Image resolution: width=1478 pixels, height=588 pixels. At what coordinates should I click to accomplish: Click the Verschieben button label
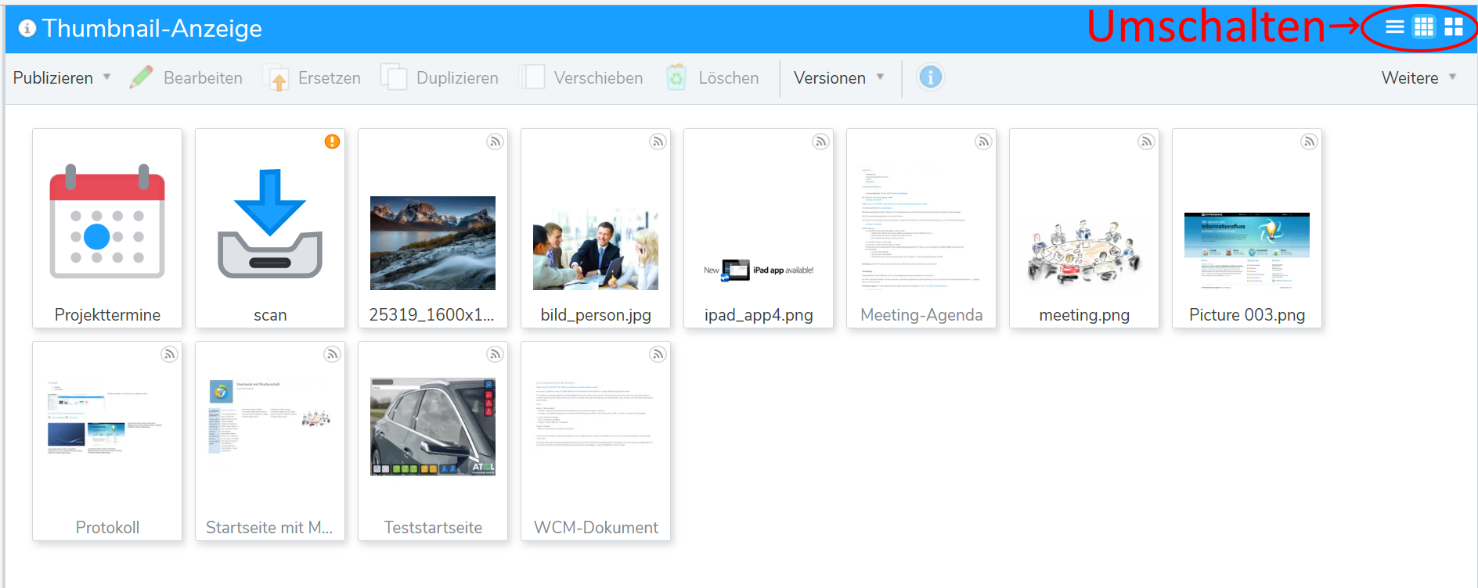tap(598, 78)
